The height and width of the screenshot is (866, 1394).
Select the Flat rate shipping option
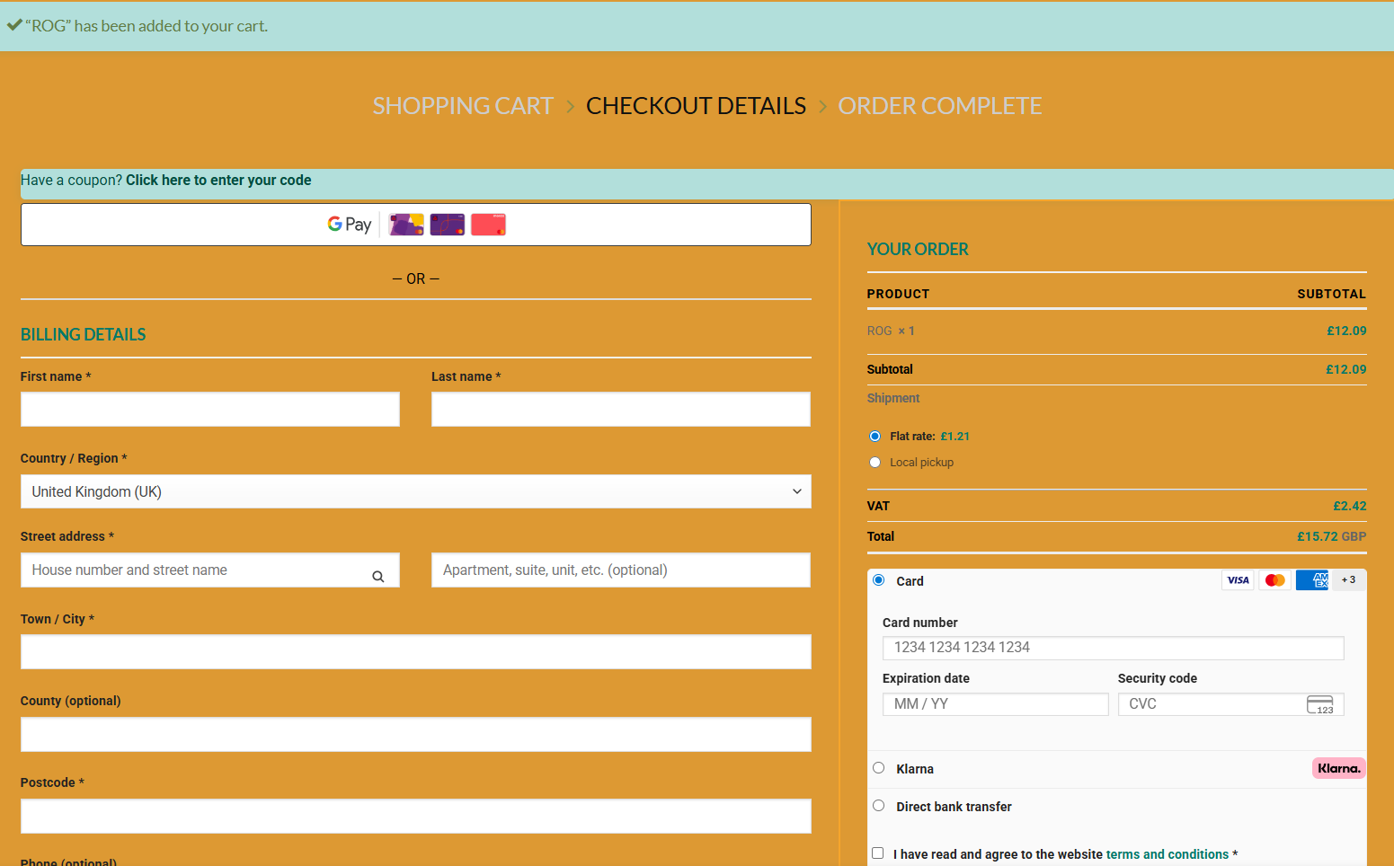coord(875,436)
